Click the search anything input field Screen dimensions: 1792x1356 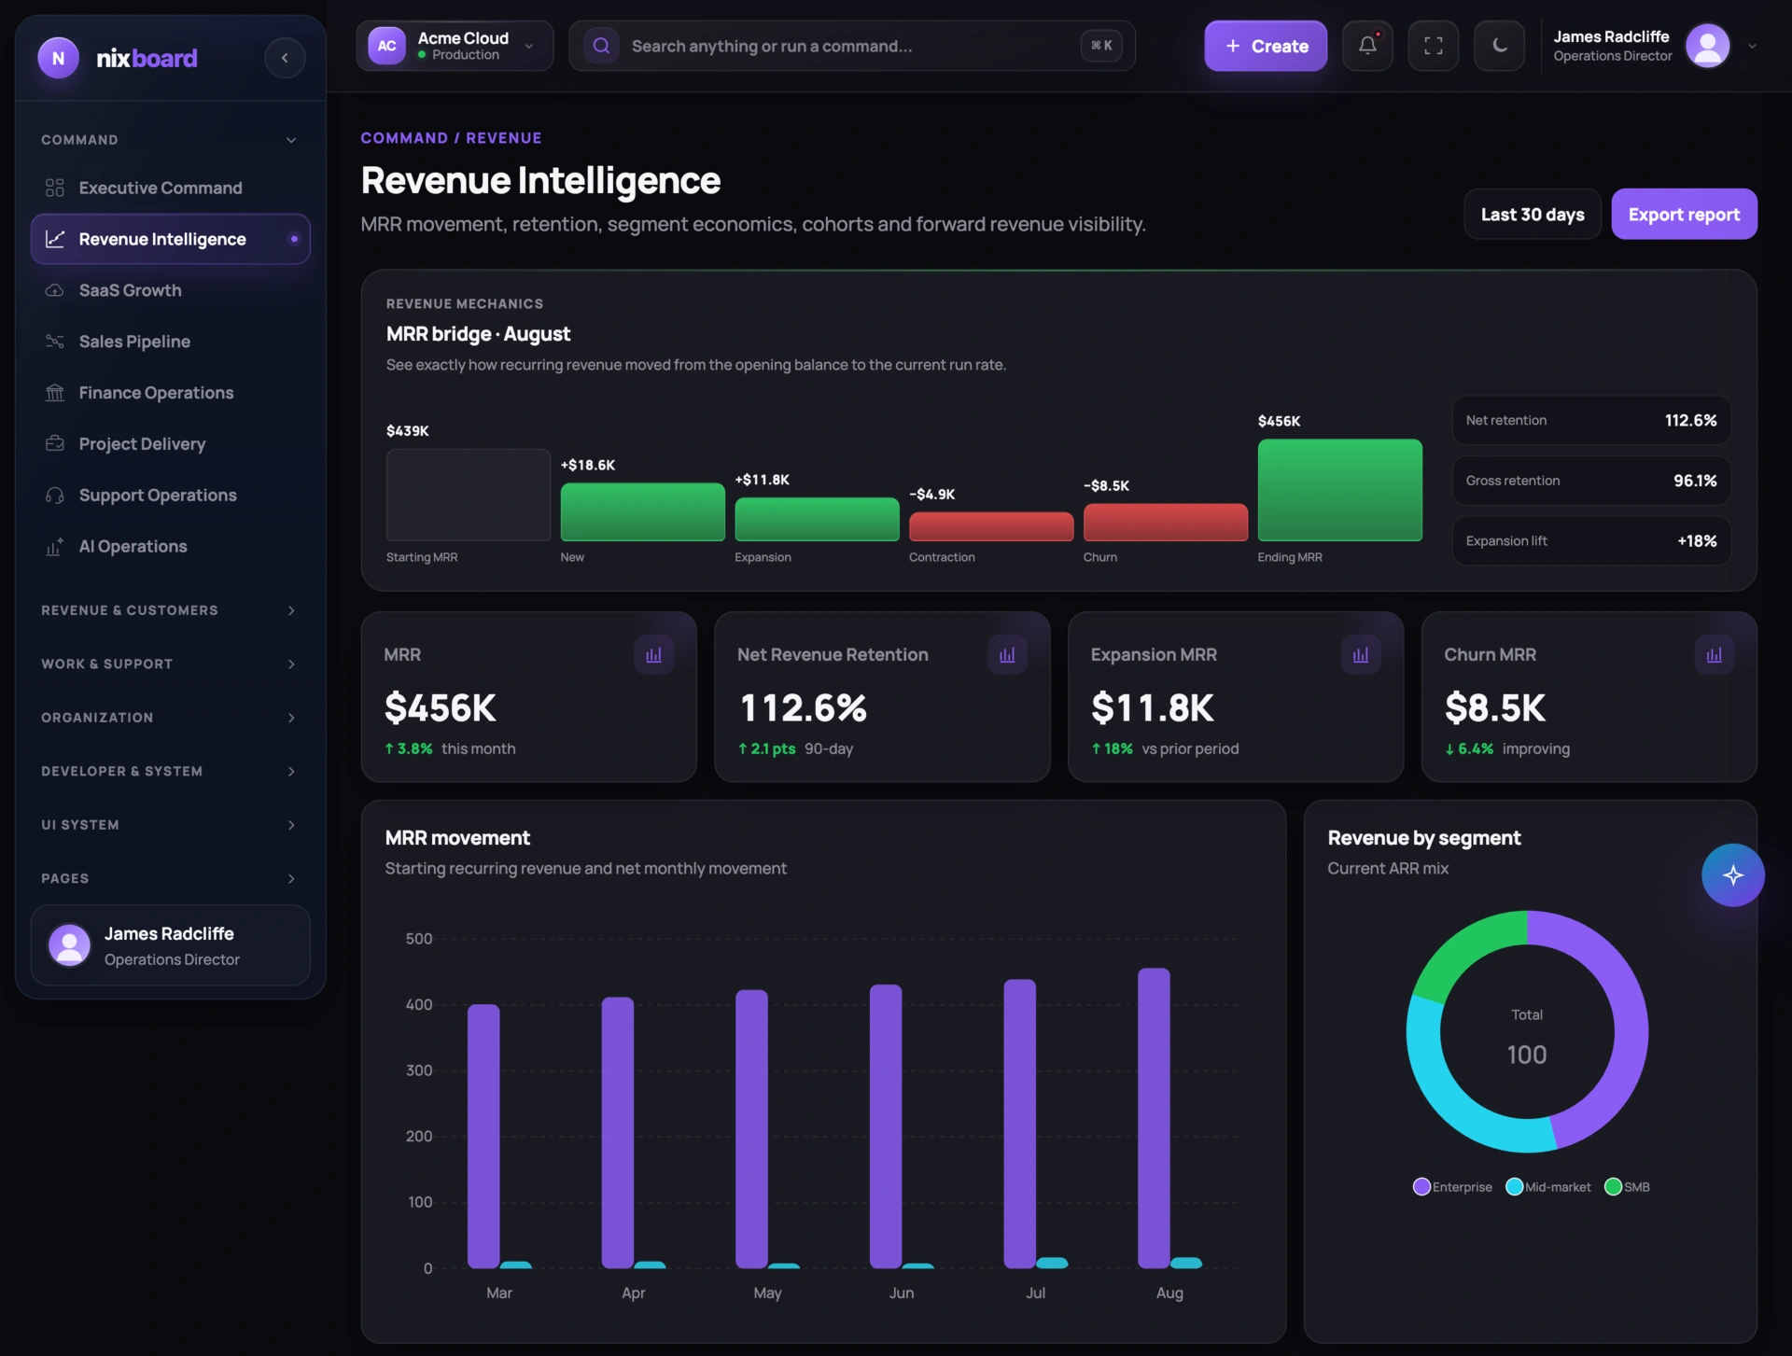851,46
